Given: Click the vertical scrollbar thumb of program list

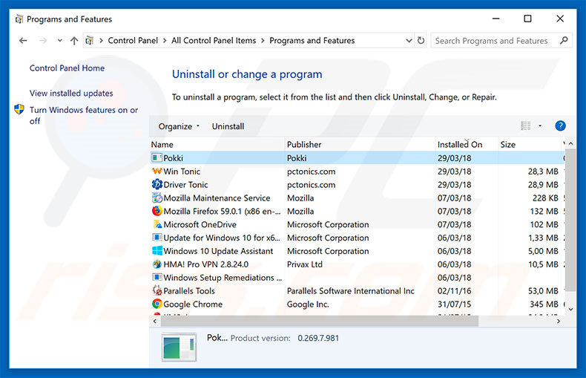Looking at the screenshot, I should pyautogui.click(x=570, y=220).
